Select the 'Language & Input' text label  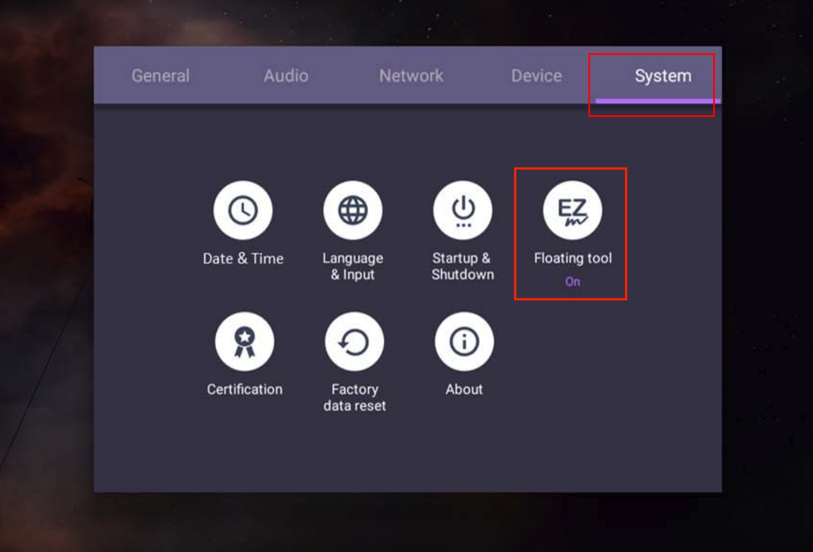point(353,267)
